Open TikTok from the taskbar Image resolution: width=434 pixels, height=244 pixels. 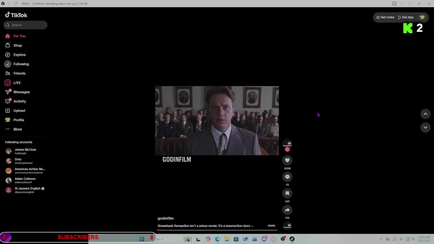point(292,239)
